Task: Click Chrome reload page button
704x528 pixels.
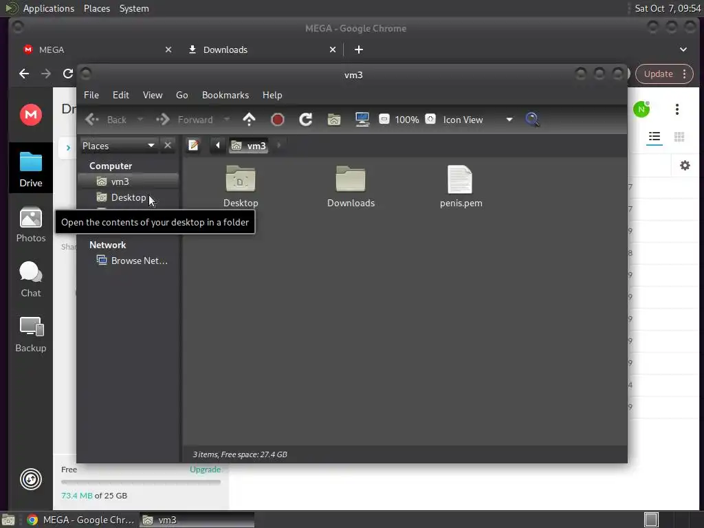Action: click(68, 74)
